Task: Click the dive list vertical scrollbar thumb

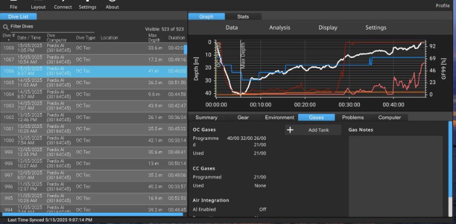Action: click(x=185, y=49)
